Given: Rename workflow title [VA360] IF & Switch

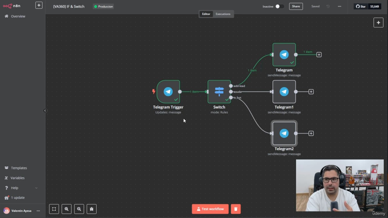Looking at the screenshot, I should pyautogui.click(x=69, y=6).
